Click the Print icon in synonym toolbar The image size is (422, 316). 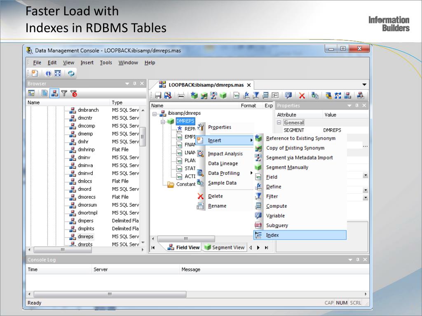[x=181, y=95]
